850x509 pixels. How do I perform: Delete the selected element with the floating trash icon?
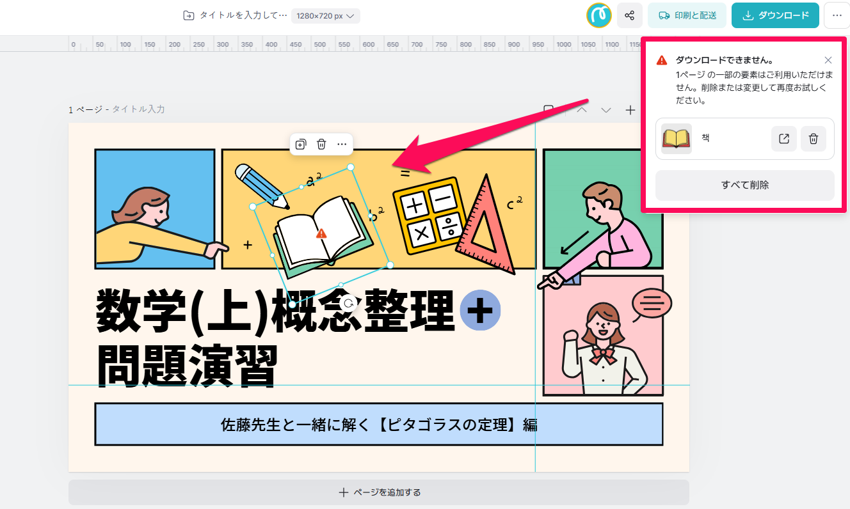321,145
